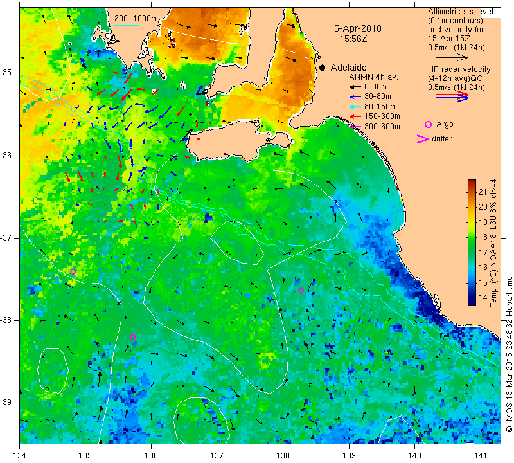Click the 150-300m depth range label
The width and height of the screenshot is (514, 463).
point(382,116)
